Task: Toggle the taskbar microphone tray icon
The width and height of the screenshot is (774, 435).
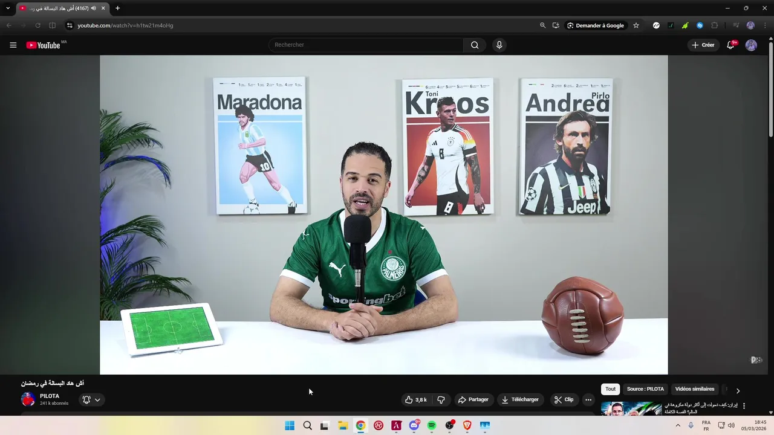Action: 691,425
